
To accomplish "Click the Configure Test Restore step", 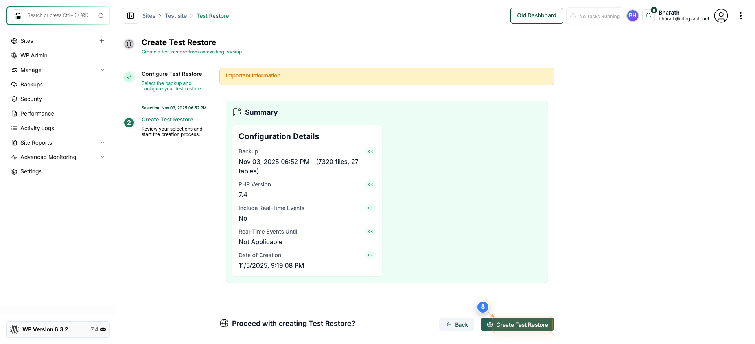I will coord(172,74).
